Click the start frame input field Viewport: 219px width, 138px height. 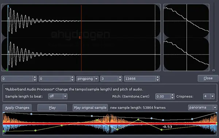(17, 79)
